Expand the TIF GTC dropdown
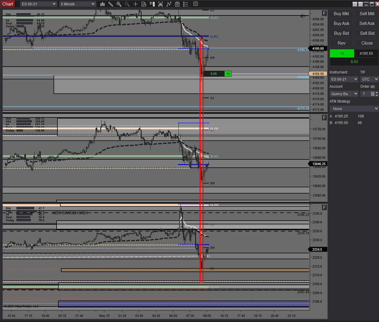This screenshot has width=379, height=322. 369,79
